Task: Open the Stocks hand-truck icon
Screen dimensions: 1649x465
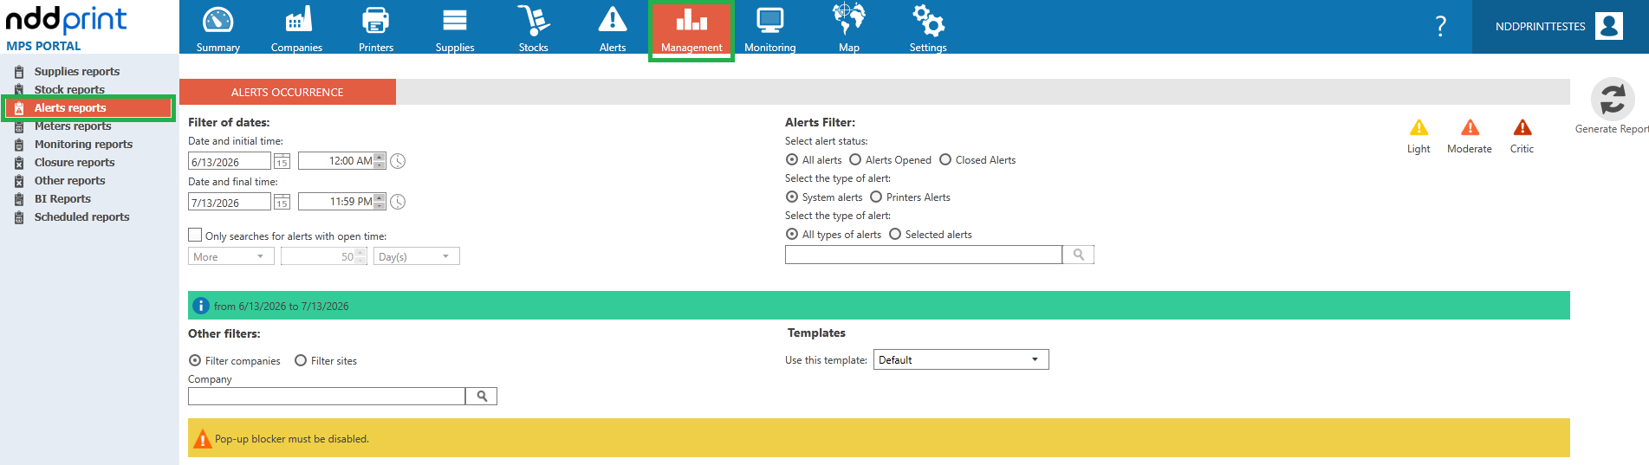Action: tap(533, 20)
